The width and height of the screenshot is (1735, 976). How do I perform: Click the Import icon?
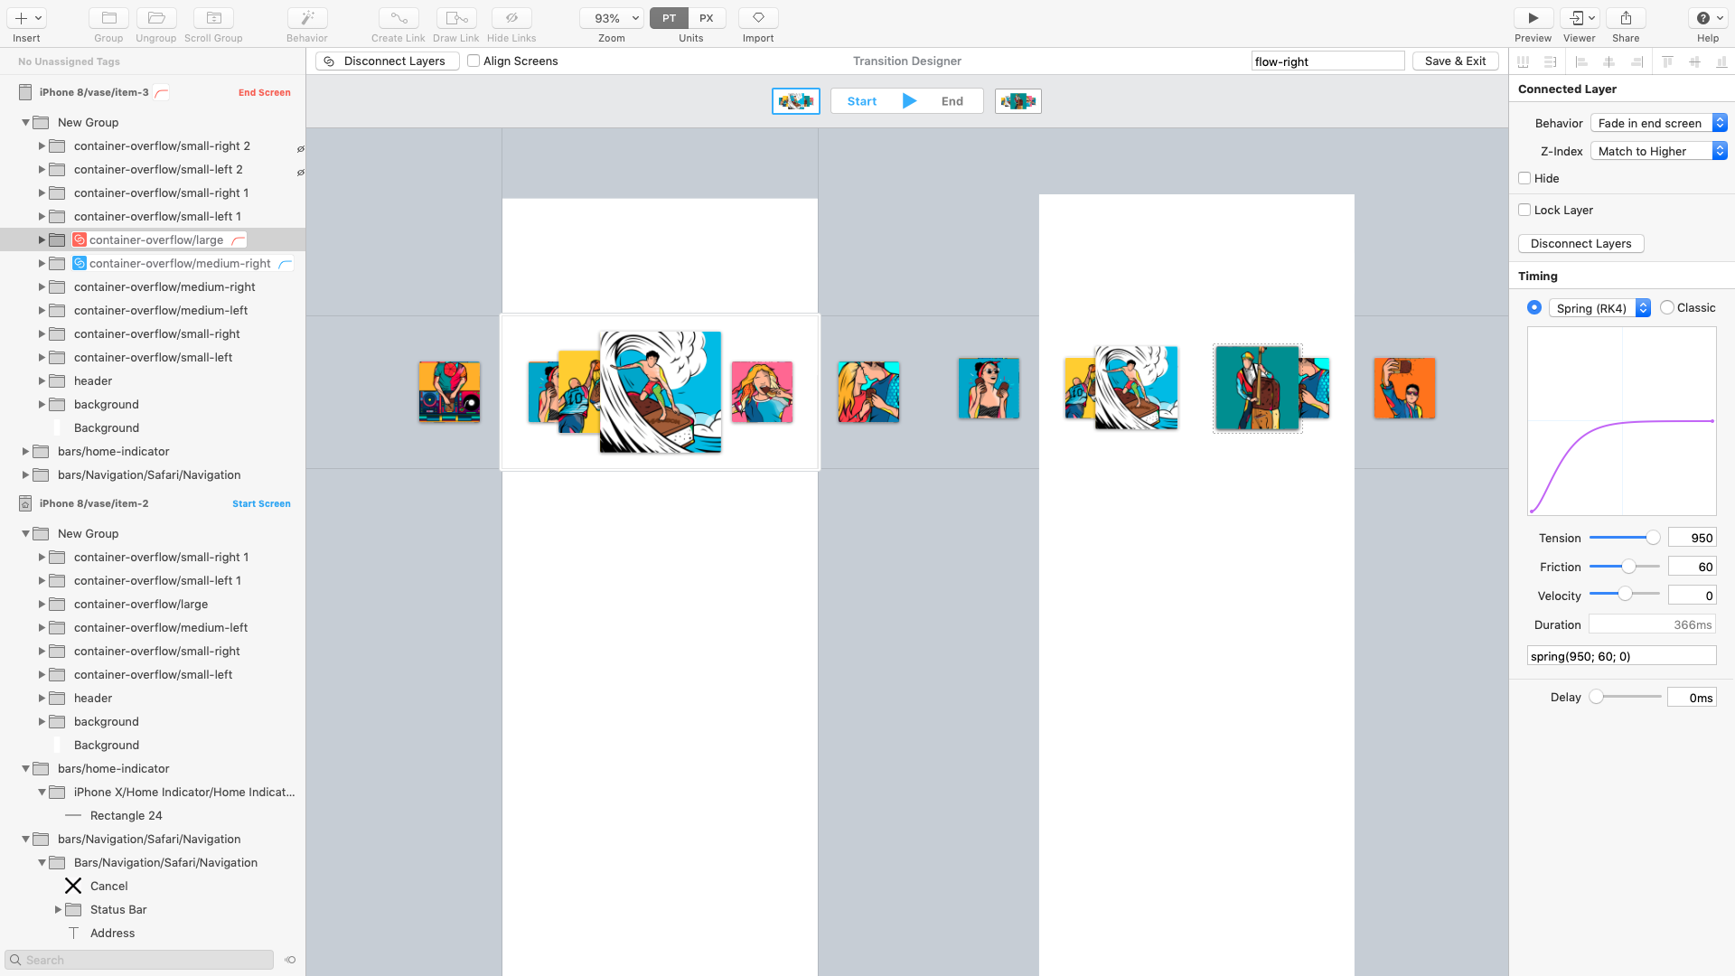[758, 18]
